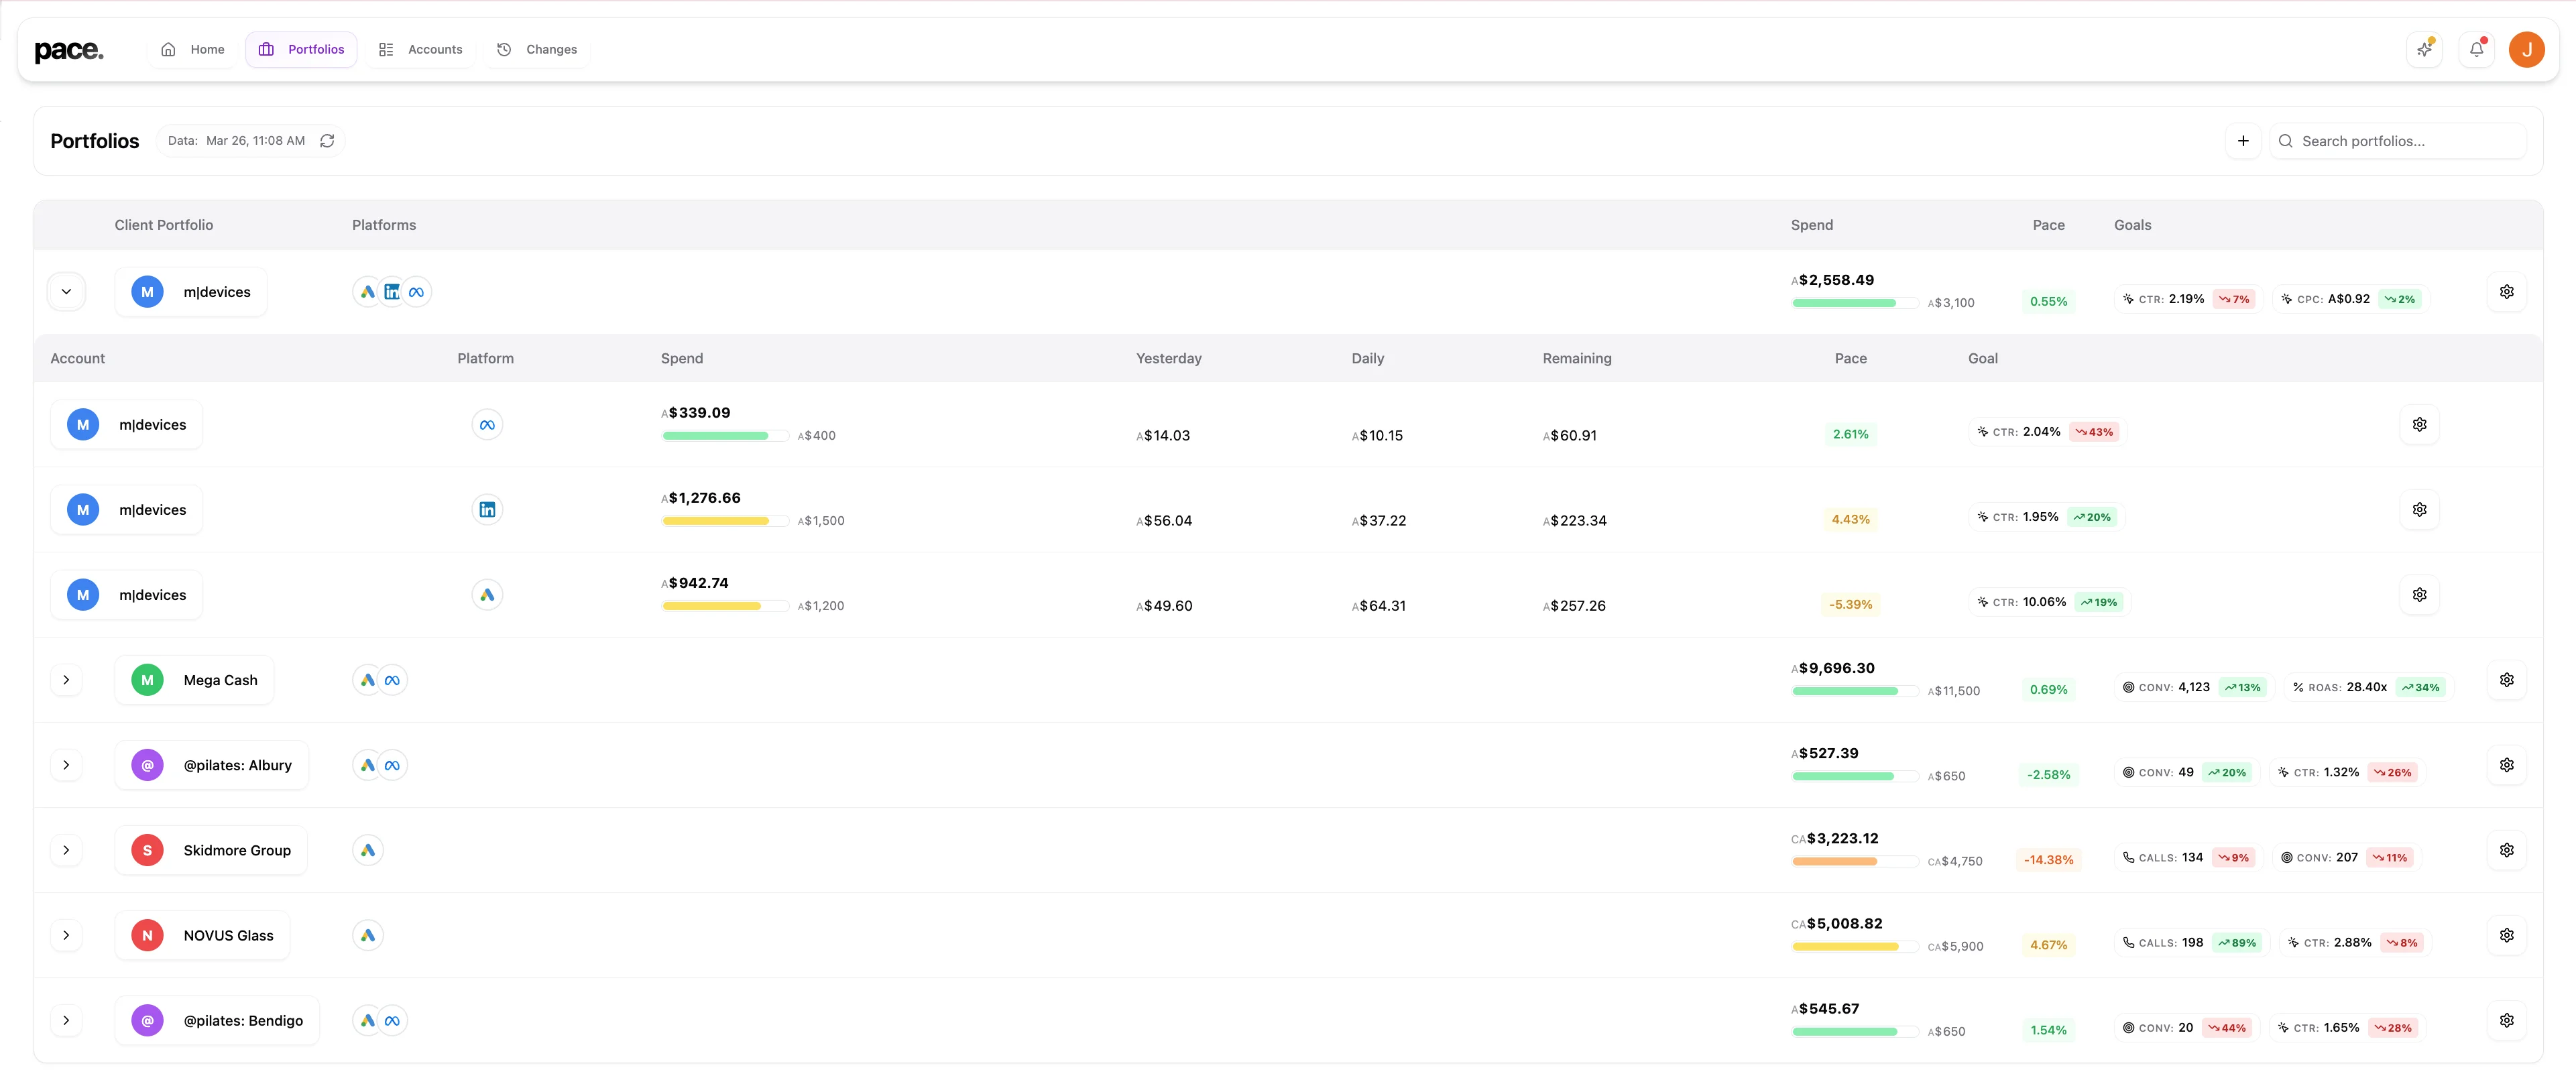Click the CTR: 10.06% goal badge
The width and height of the screenshot is (2576, 1082).
point(2048,602)
